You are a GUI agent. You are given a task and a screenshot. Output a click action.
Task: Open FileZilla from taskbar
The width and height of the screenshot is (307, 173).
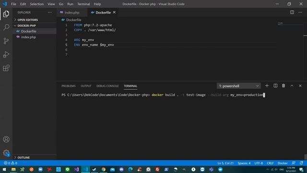pos(157,169)
